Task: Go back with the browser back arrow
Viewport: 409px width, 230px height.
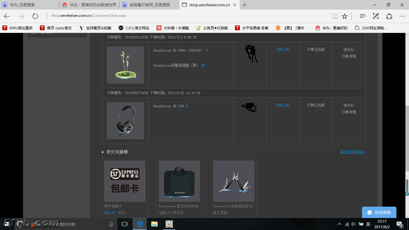Action: (7, 16)
